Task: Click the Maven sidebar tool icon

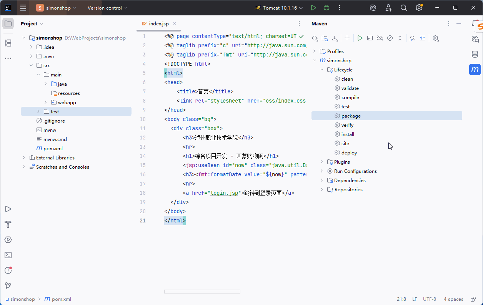Action: pos(475,70)
